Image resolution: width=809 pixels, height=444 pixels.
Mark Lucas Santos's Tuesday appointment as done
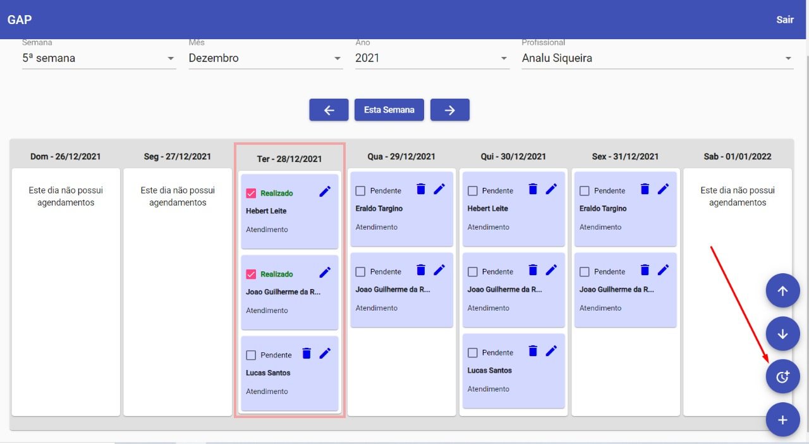251,355
